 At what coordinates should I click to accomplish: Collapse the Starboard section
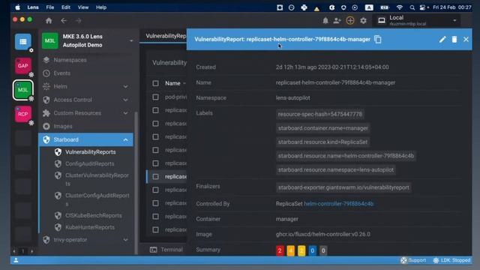125,139
